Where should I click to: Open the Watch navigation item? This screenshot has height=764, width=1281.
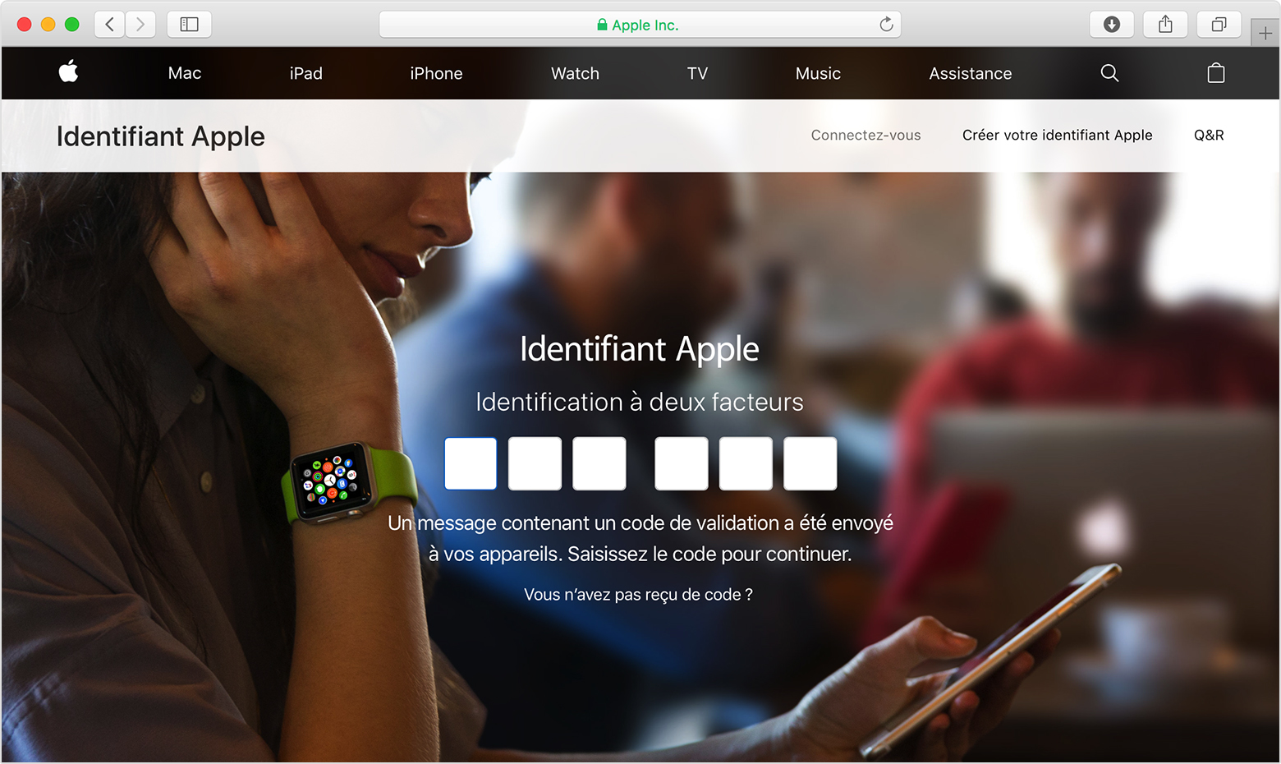[575, 73]
